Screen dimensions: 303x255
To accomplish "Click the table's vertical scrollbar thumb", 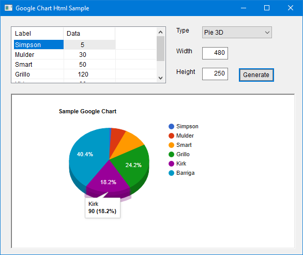I will pos(160,49).
